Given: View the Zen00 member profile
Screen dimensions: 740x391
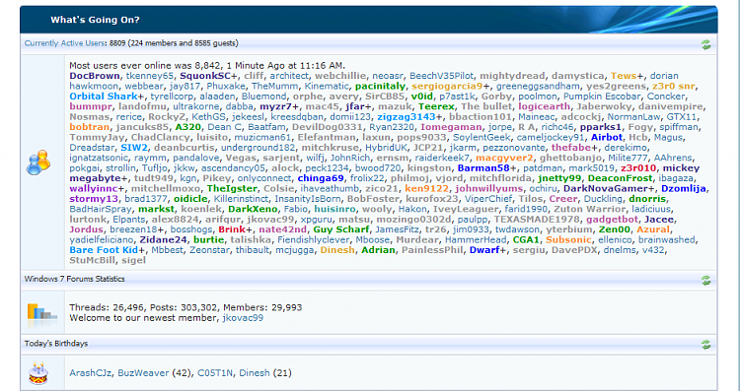Looking at the screenshot, I should (x=615, y=229).
